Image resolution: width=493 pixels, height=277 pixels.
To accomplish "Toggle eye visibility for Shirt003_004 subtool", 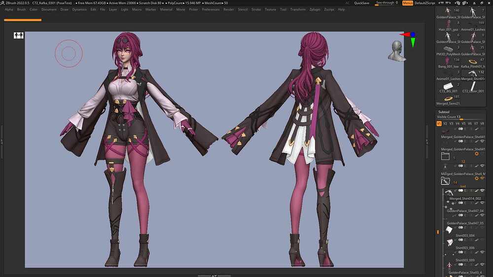I will [483, 227].
